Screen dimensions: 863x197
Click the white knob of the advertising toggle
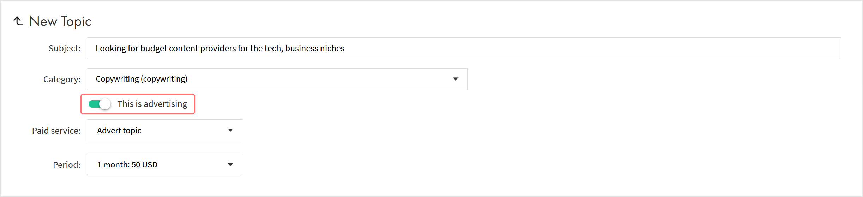(x=105, y=104)
